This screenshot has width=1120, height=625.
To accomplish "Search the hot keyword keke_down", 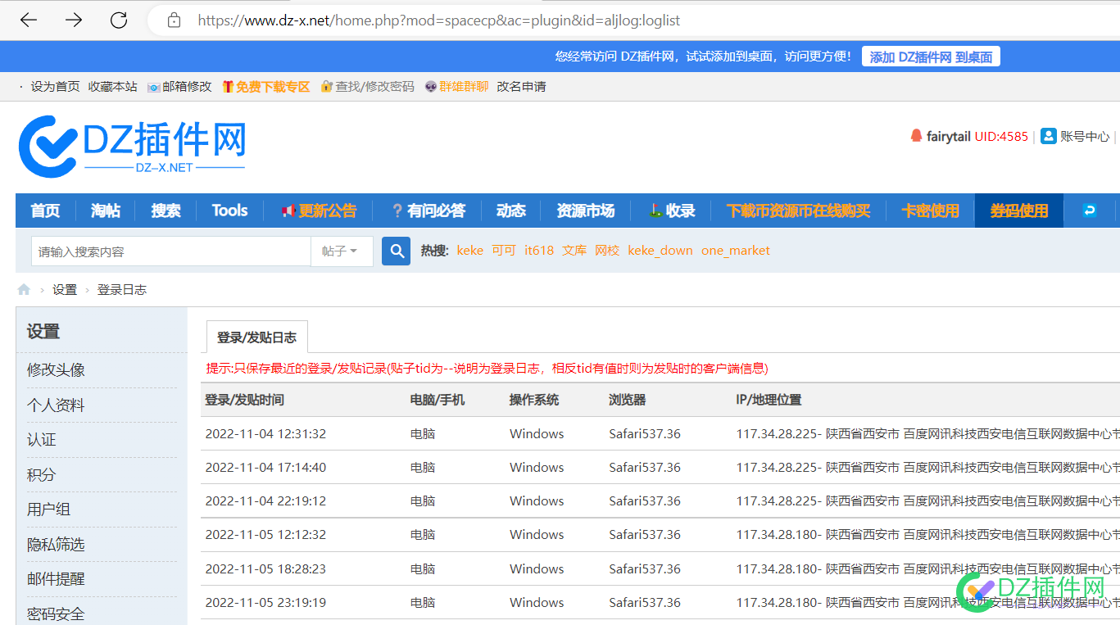I will tap(660, 251).
